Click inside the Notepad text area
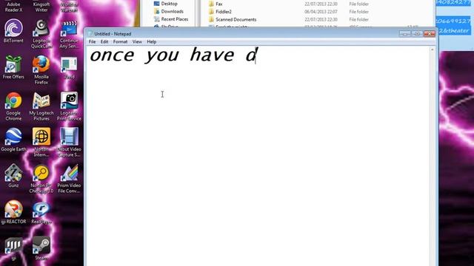 click(x=258, y=156)
